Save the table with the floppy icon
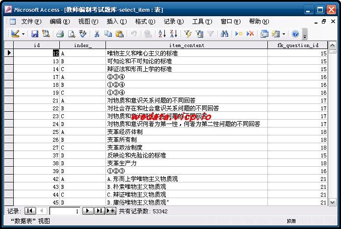 click(x=34, y=34)
